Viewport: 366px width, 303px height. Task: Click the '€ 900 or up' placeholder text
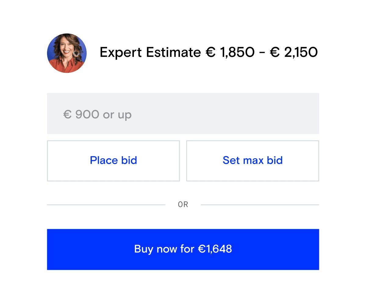[97, 114]
